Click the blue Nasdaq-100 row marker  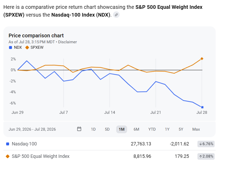8,144
